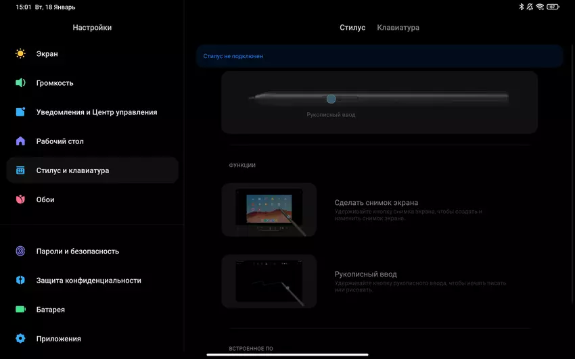This screenshot has height=359, width=575.
Task: Click the home icon for Рабочий стол
Action: click(x=21, y=141)
